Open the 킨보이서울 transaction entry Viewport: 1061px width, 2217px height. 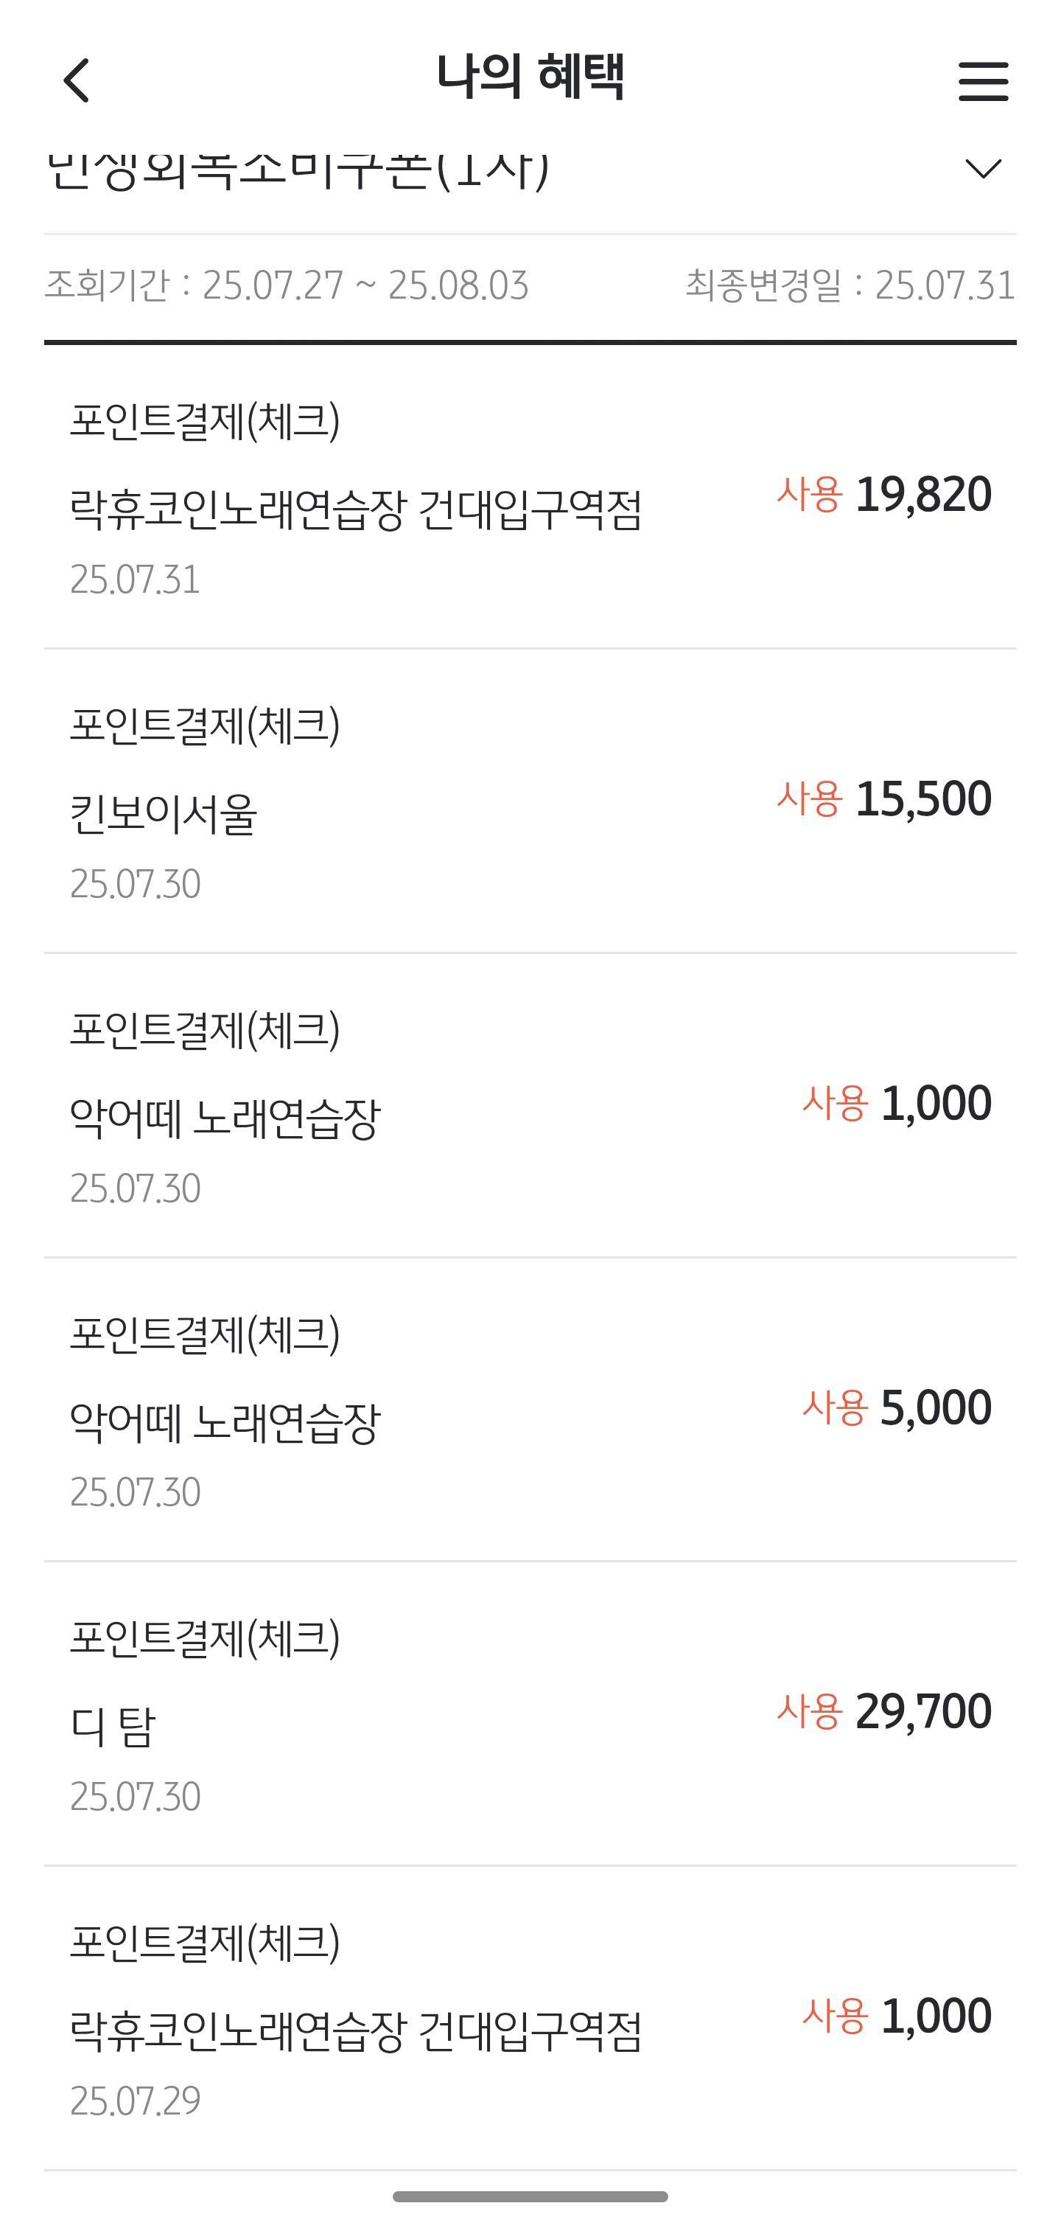[164, 813]
